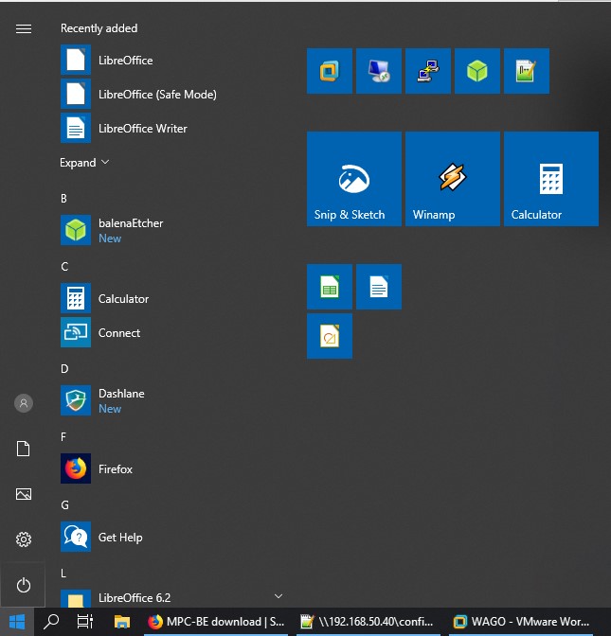The image size is (611, 636).
Task: Open Firefox from the app list
Action: click(x=171, y=468)
